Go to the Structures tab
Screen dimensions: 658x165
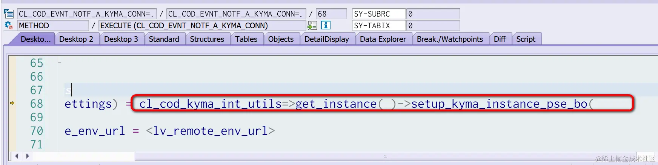pos(207,39)
